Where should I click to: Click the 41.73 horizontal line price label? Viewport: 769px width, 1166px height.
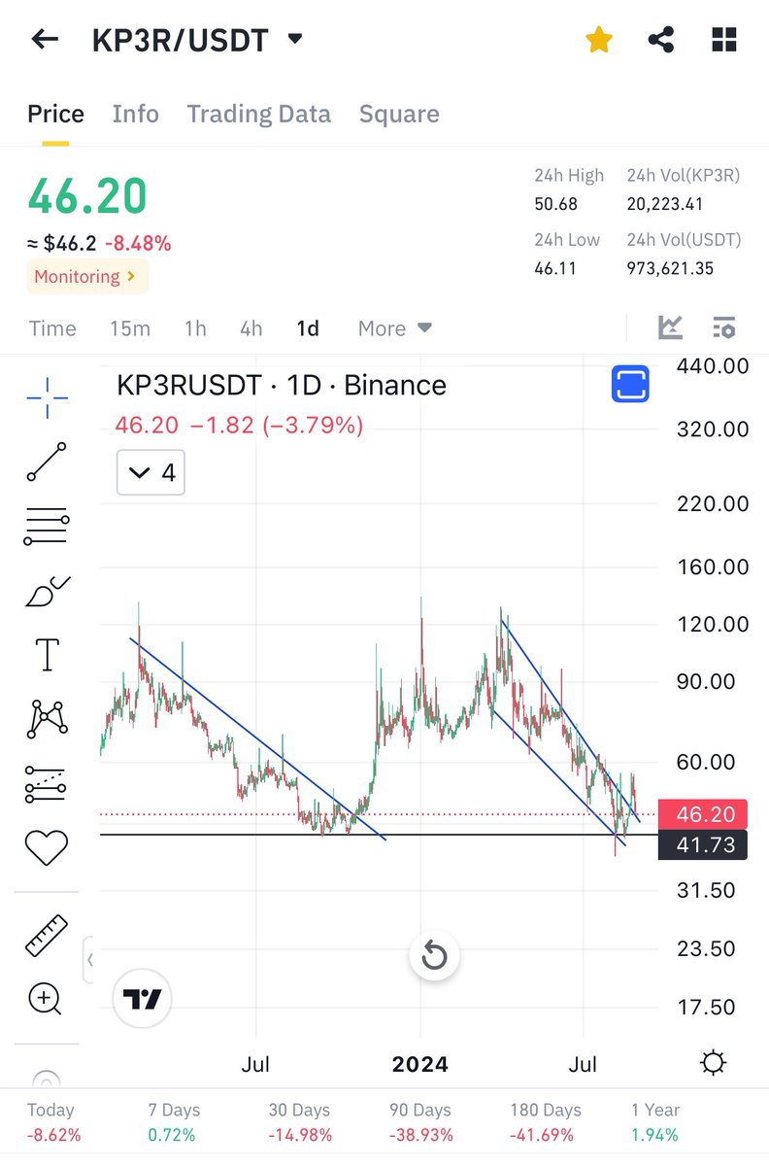tap(703, 844)
